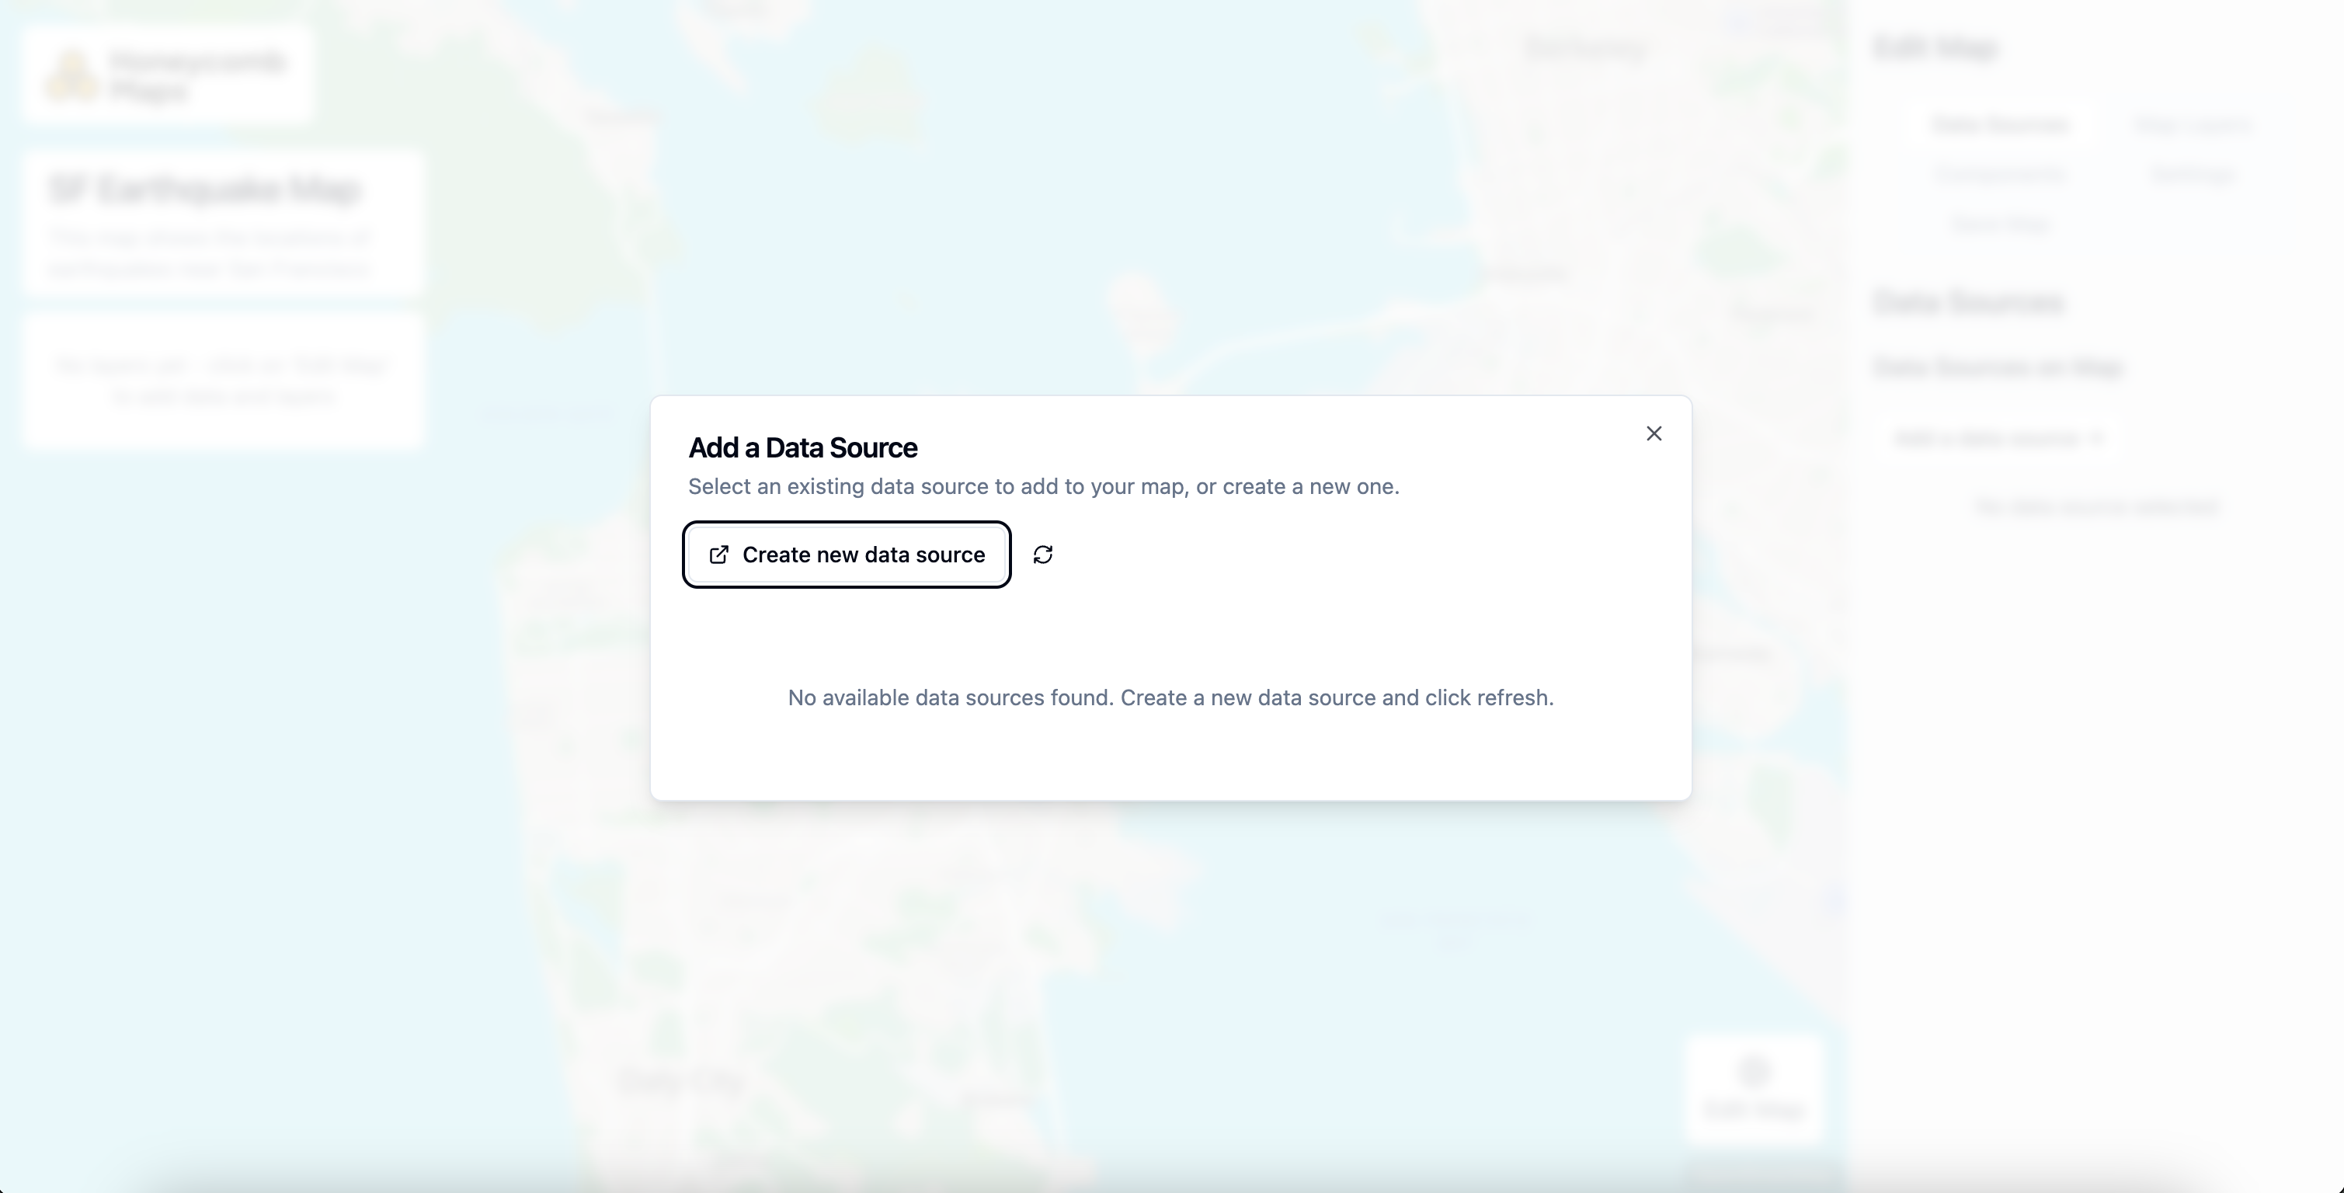Open the Components section in Edit Map
The height and width of the screenshot is (1193, 2344).
pos(2001,174)
